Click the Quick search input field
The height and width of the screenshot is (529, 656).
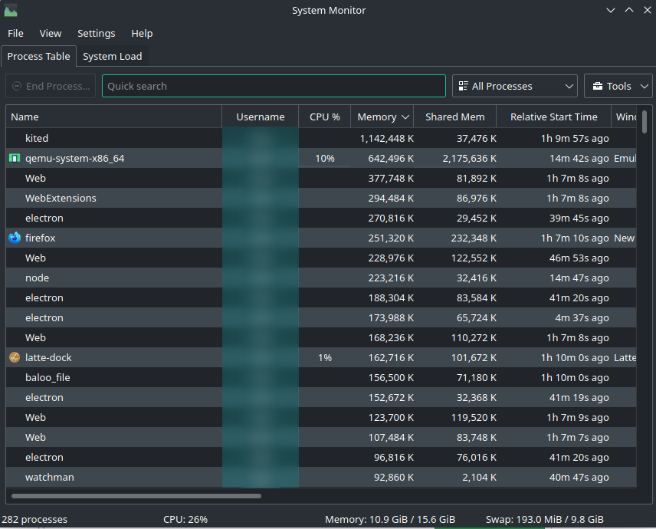tap(274, 86)
